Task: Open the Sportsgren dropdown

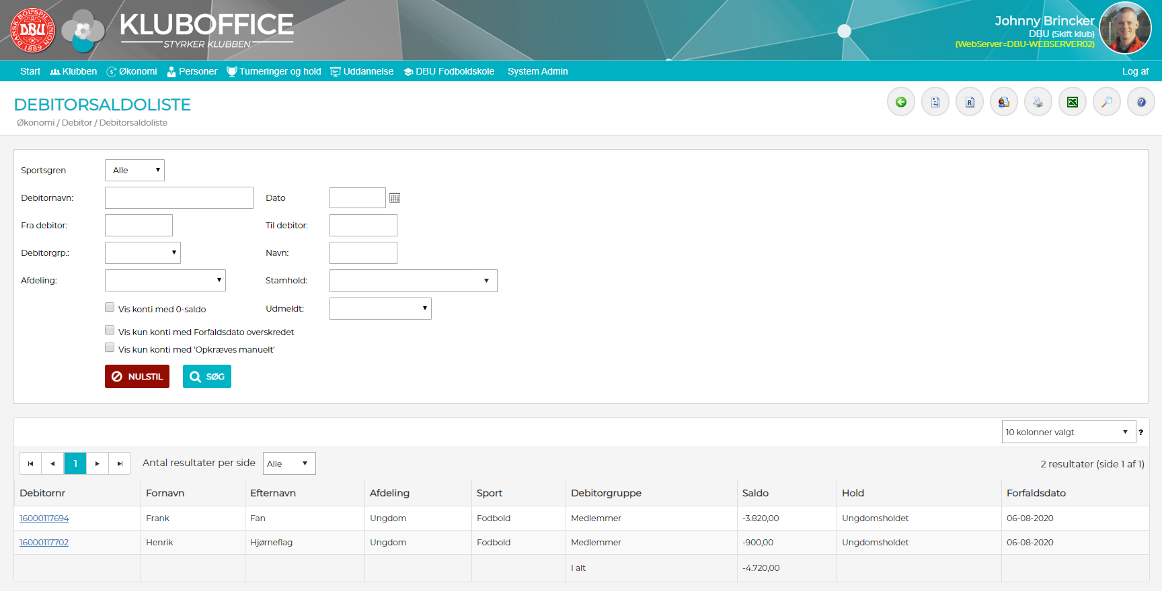Action: (134, 171)
